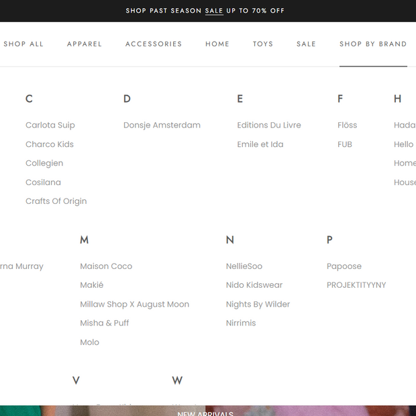Open the Carlota Suip brand page
Image resolution: width=416 pixels, height=416 pixels.
tap(50, 125)
